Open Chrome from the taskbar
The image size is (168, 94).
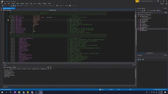coord(24,92)
